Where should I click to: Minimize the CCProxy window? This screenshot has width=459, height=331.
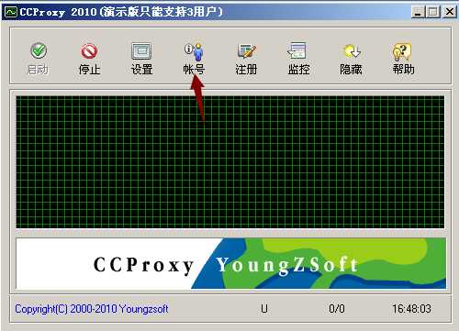tap(418, 12)
